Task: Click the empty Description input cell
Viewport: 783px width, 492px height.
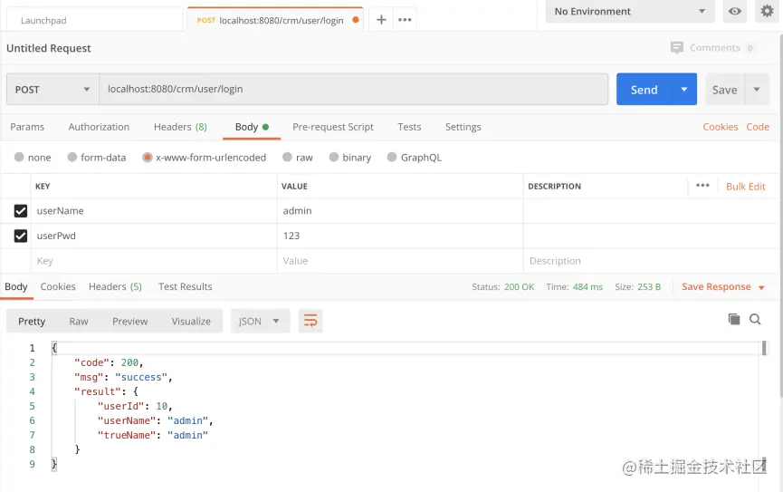Action: 651,261
